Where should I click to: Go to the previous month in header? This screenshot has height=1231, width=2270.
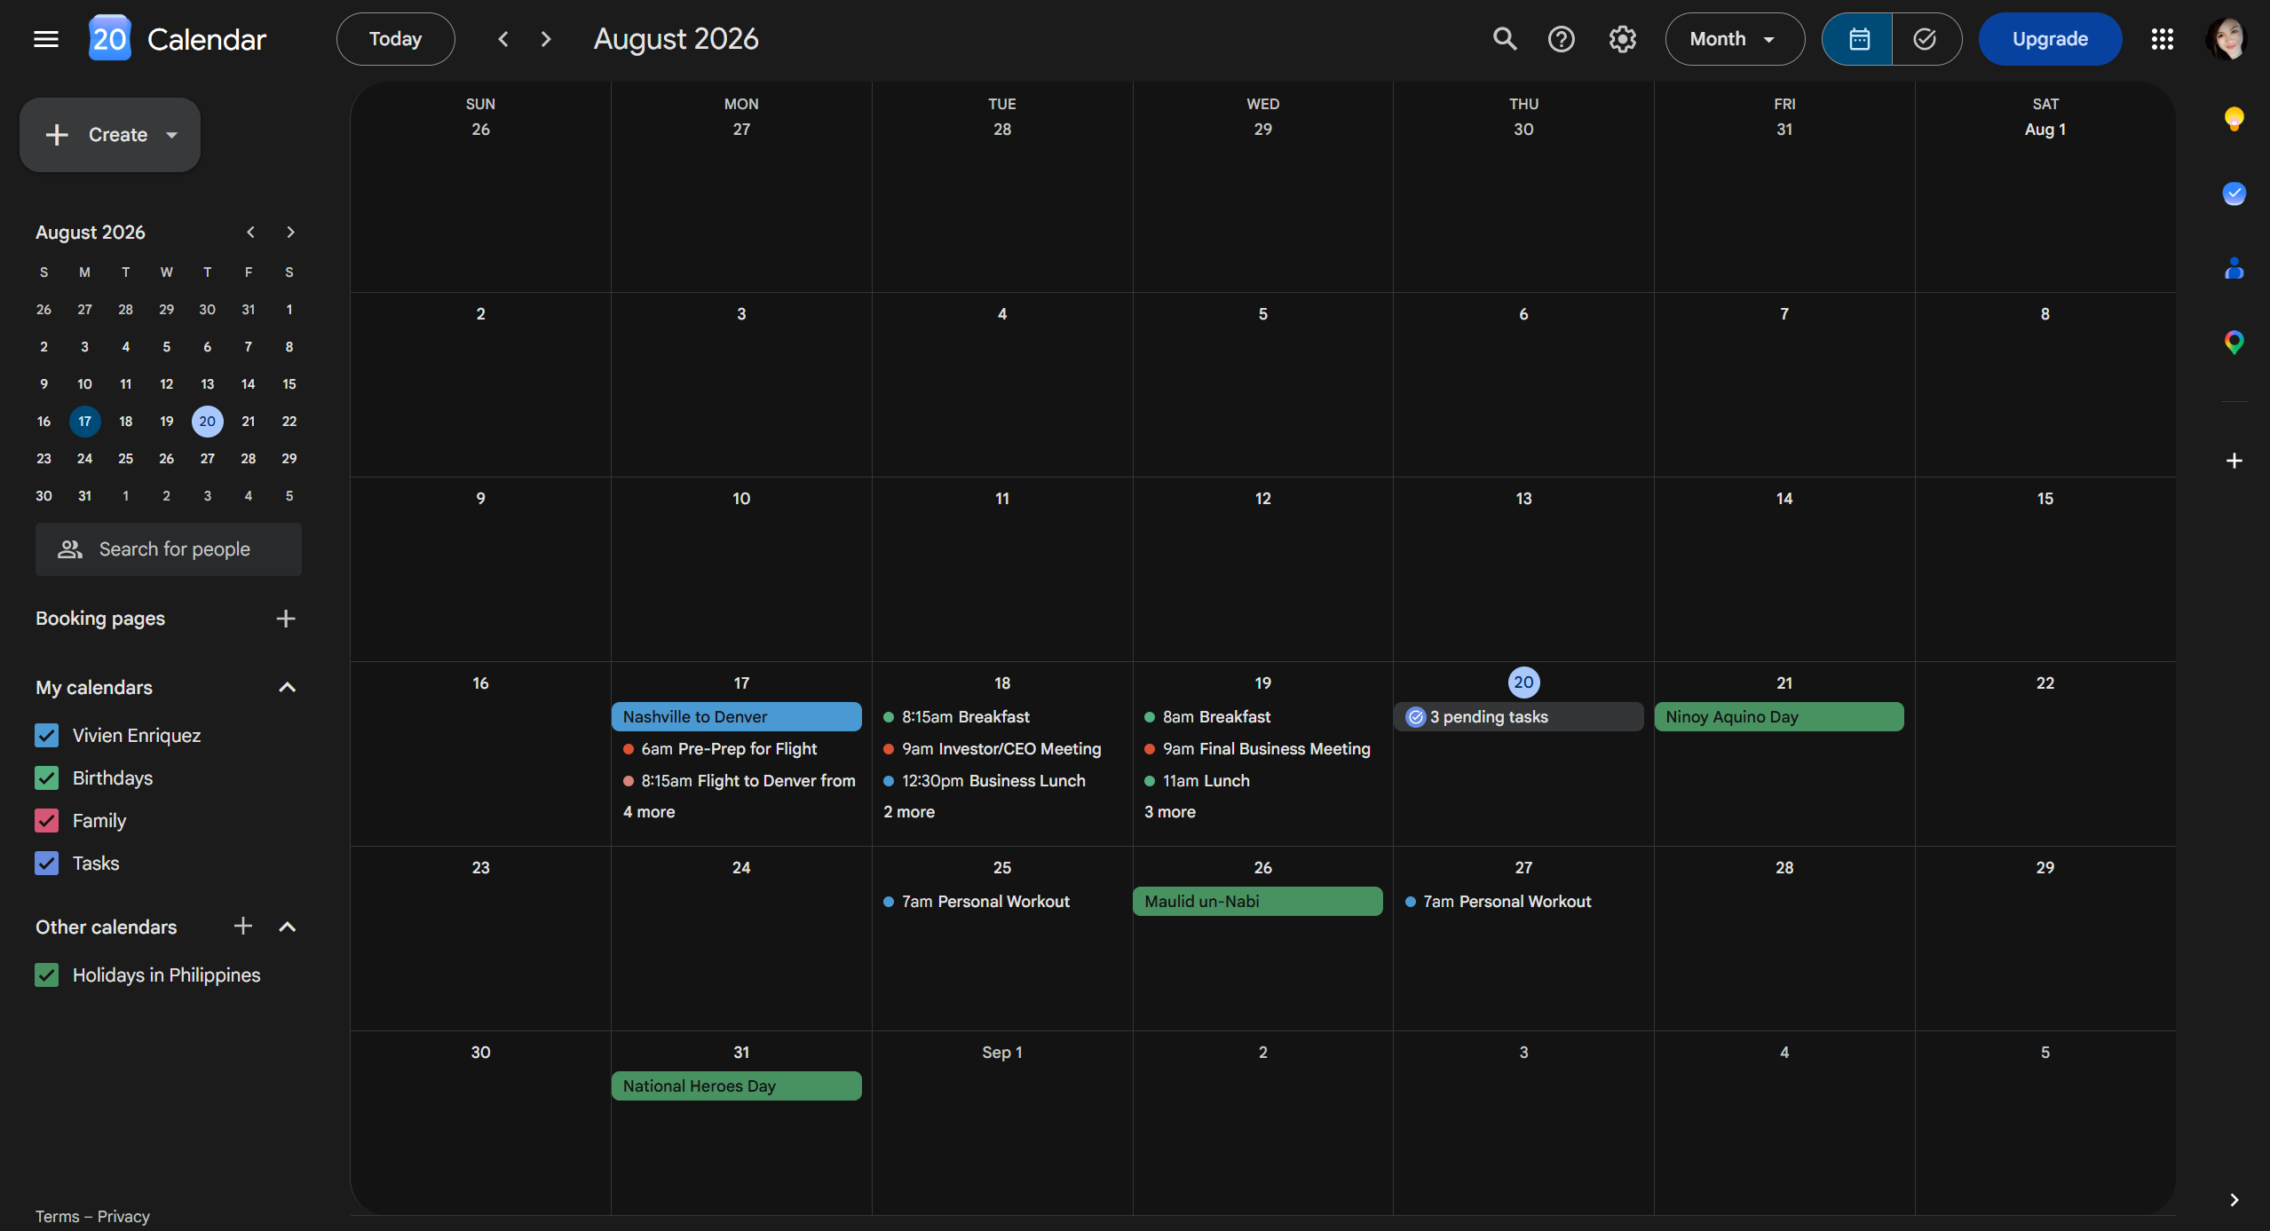tap(503, 39)
